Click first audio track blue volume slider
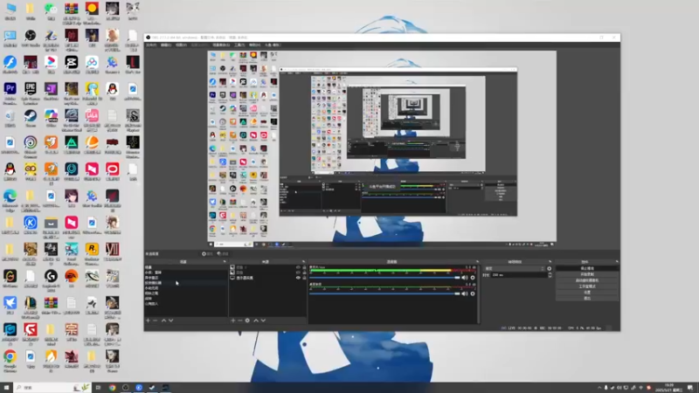 [384, 278]
